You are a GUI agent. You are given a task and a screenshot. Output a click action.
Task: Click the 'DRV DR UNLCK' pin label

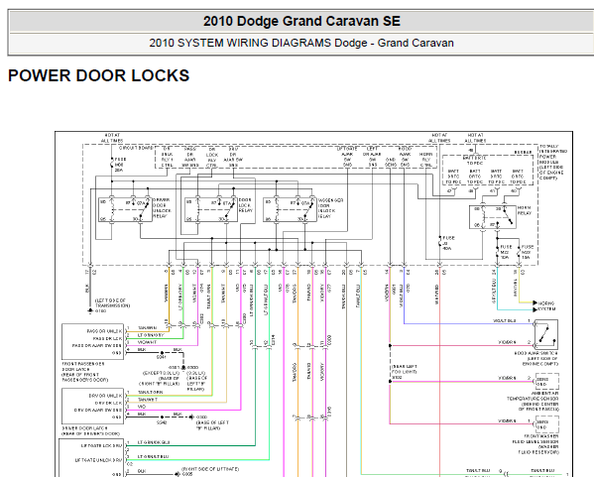tap(106, 396)
